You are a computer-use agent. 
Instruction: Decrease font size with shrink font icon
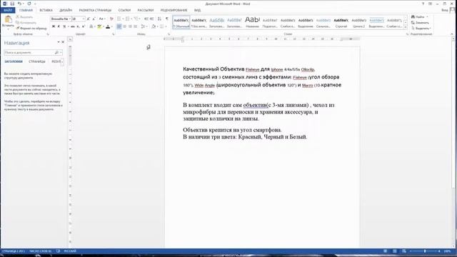coord(94,19)
